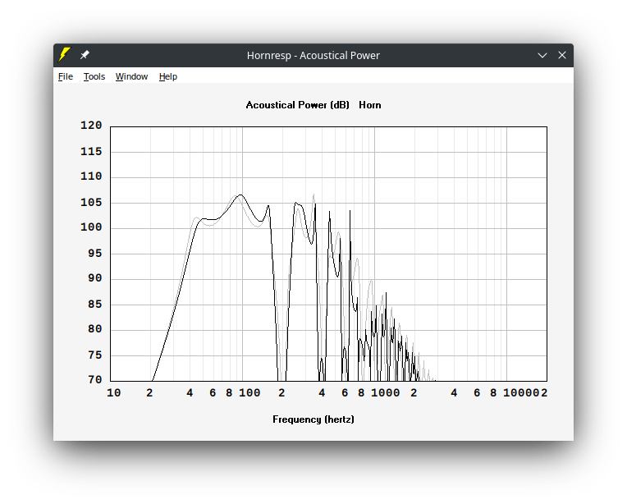Click the 80 value on the dB axis

(x=94, y=329)
